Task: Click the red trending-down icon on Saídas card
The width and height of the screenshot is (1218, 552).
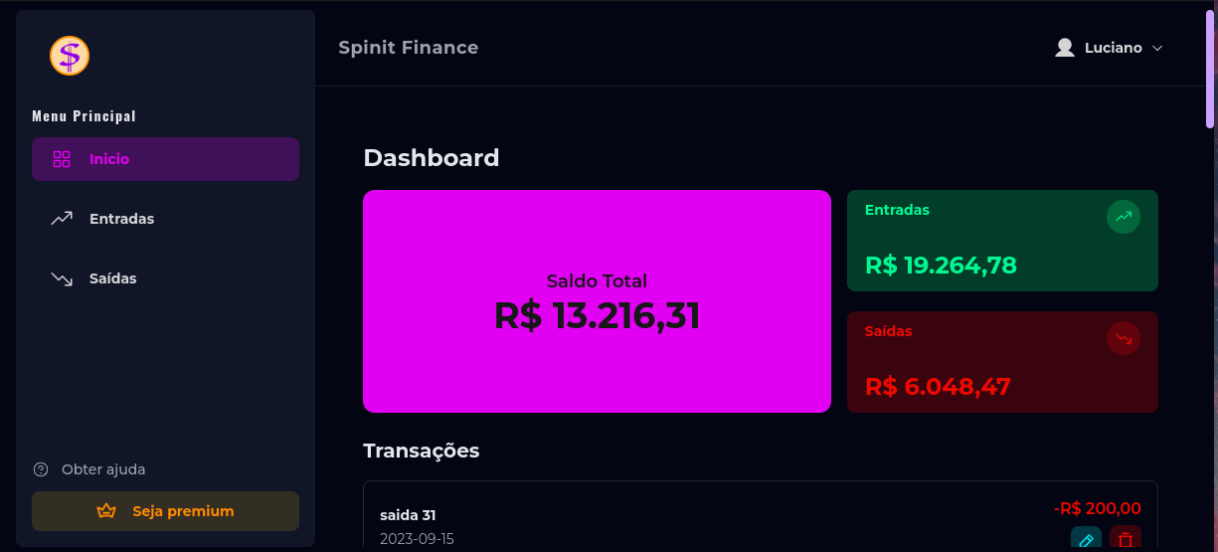Action: click(1124, 338)
